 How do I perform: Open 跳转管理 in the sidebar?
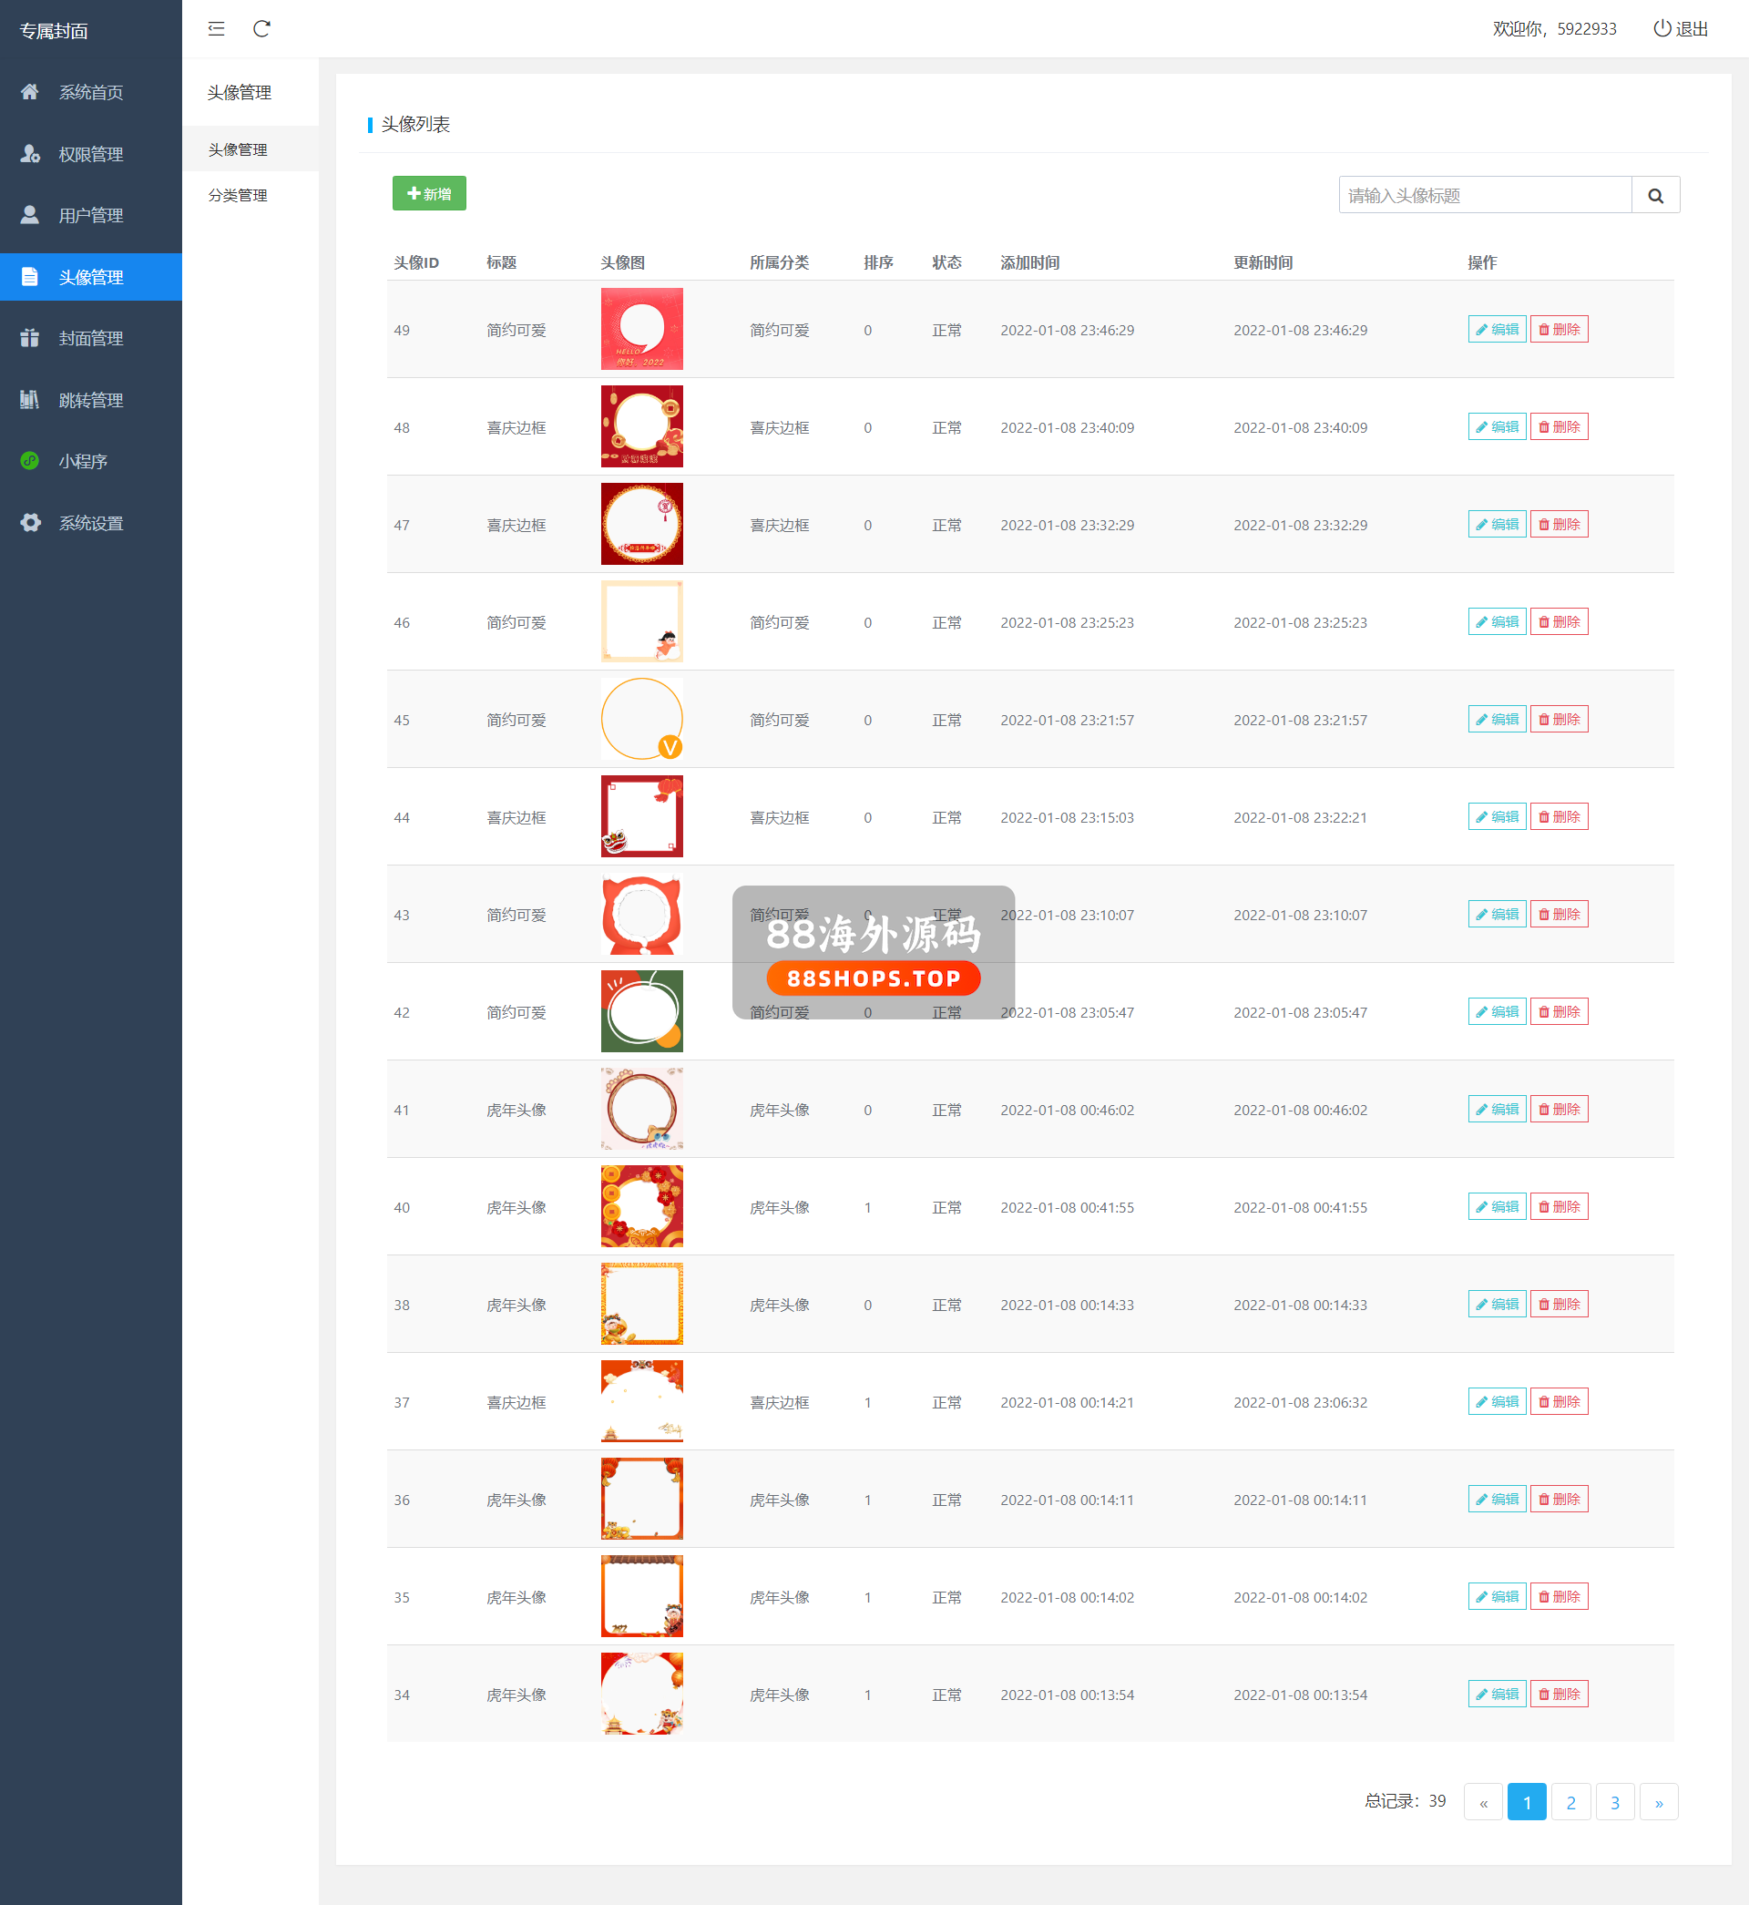(90, 399)
